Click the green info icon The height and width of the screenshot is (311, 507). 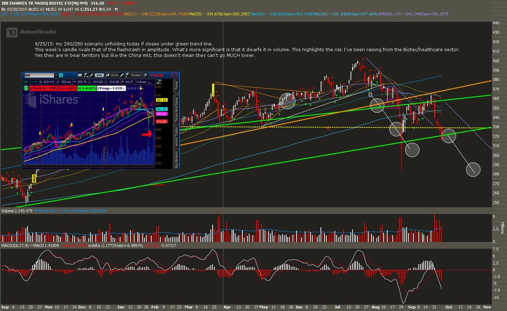(26, 88)
